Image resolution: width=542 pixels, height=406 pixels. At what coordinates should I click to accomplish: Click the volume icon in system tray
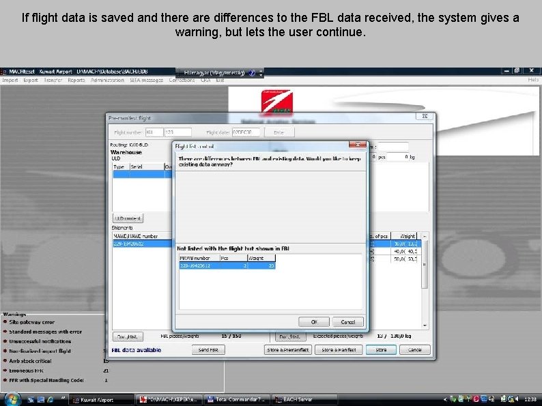pyautogui.click(x=517, y=399)
